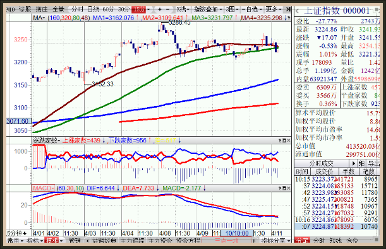Select the 主力资金 template tab
Screen dimensions: 386x249
160,240
